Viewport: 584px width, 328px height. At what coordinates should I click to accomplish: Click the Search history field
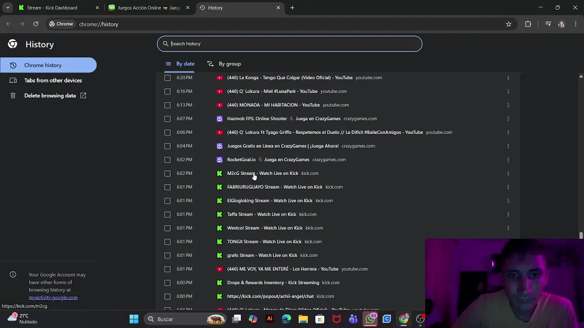[x=290, y=44]
